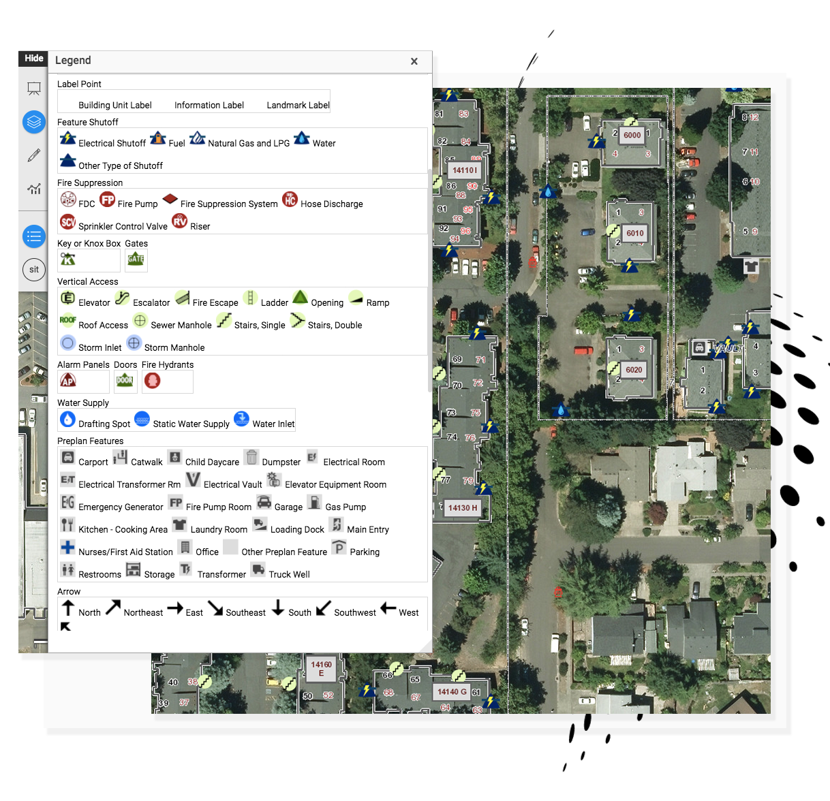
Task: Click the Gates legend icon
Action: [x=136, y=260]
